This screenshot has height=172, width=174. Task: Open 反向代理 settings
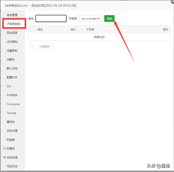coord(12,131)
